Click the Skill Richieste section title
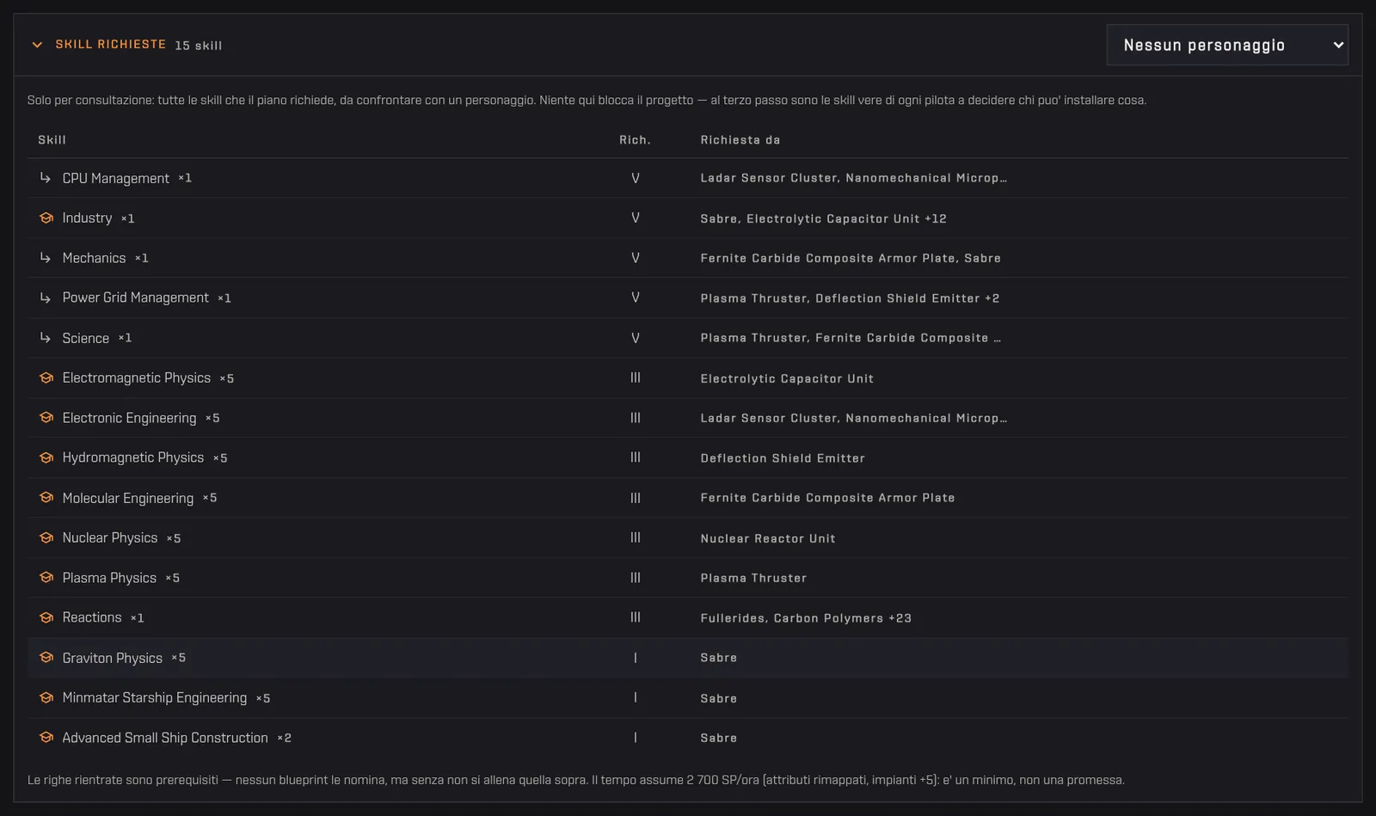The width and height of the screenshot is (1376, 816). pos(111,45)
